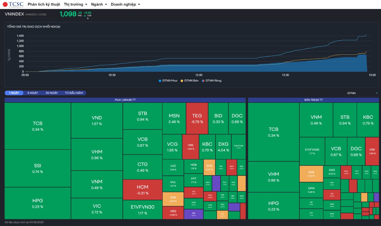
Task: Open the GTNN selector dropdown
Action: [x=363, y=93]
